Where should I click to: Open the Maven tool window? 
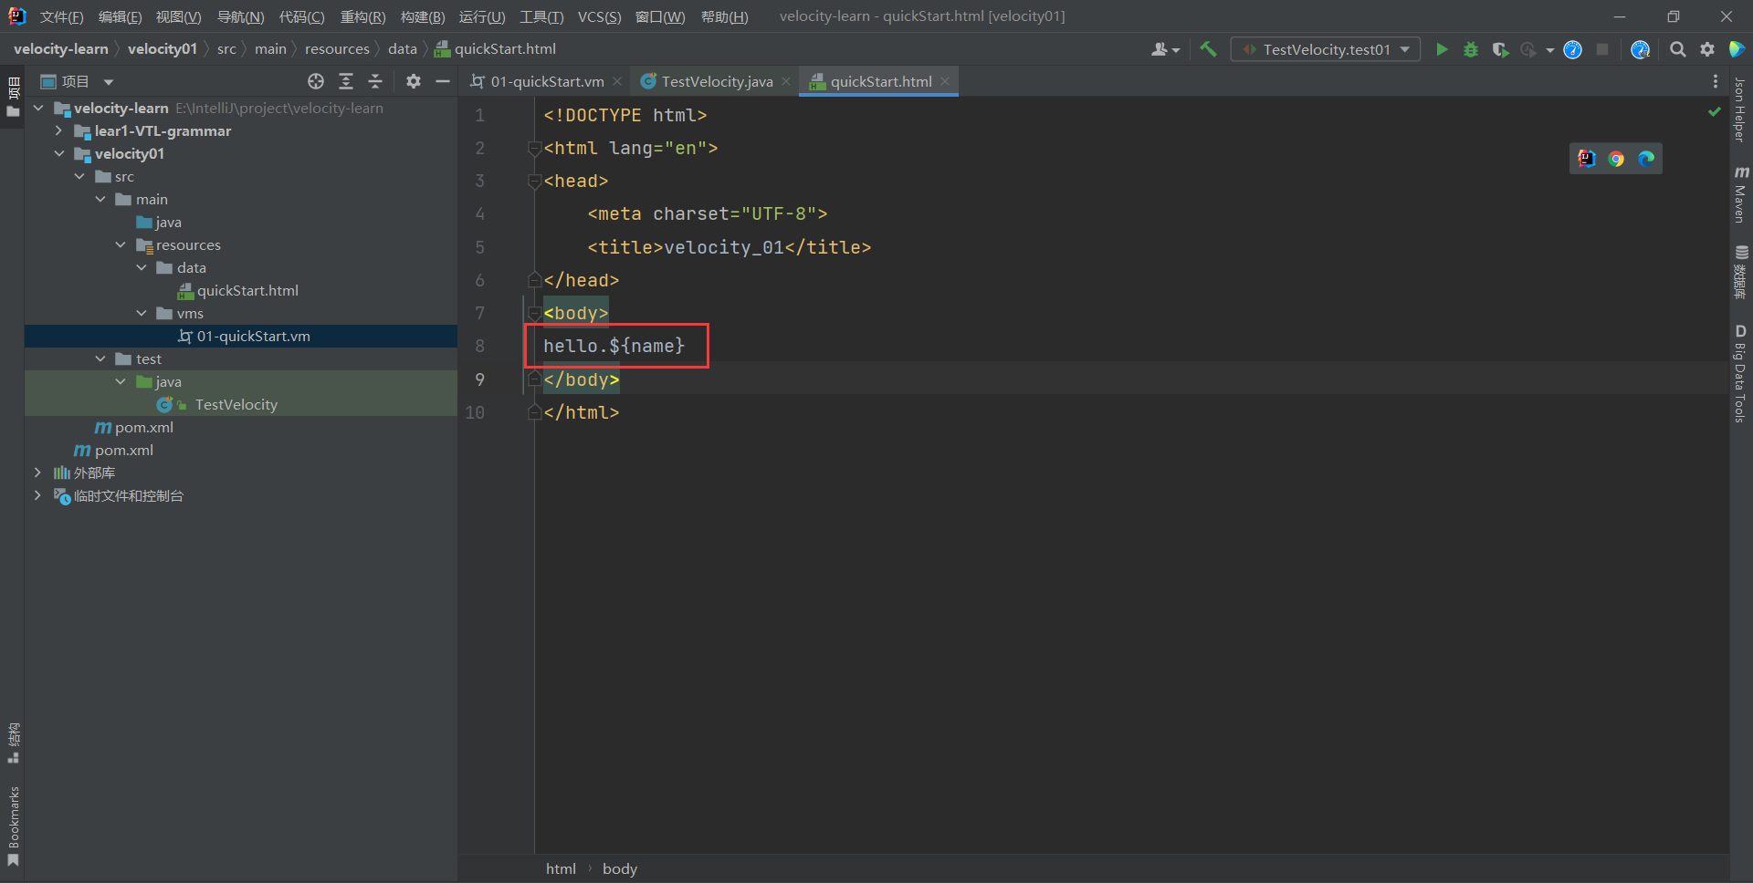1740,194
